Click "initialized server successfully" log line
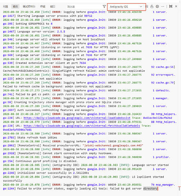 pos(46,173)
